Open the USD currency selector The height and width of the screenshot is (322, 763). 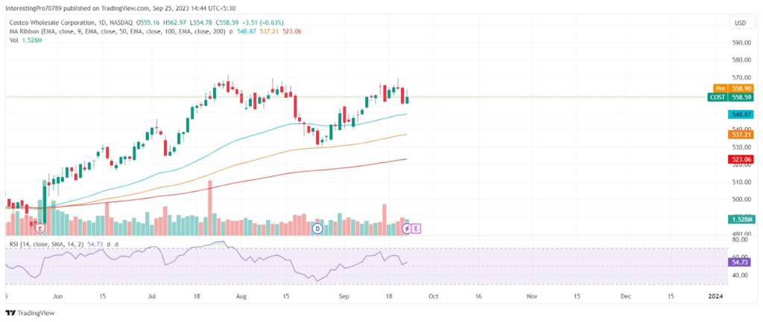click(741, 23)
